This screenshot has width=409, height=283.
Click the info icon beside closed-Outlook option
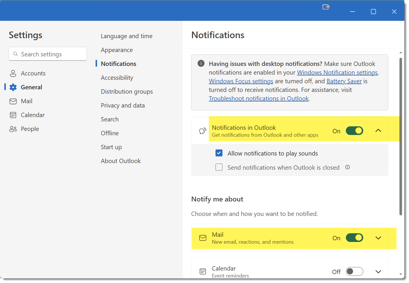point(348,167)
